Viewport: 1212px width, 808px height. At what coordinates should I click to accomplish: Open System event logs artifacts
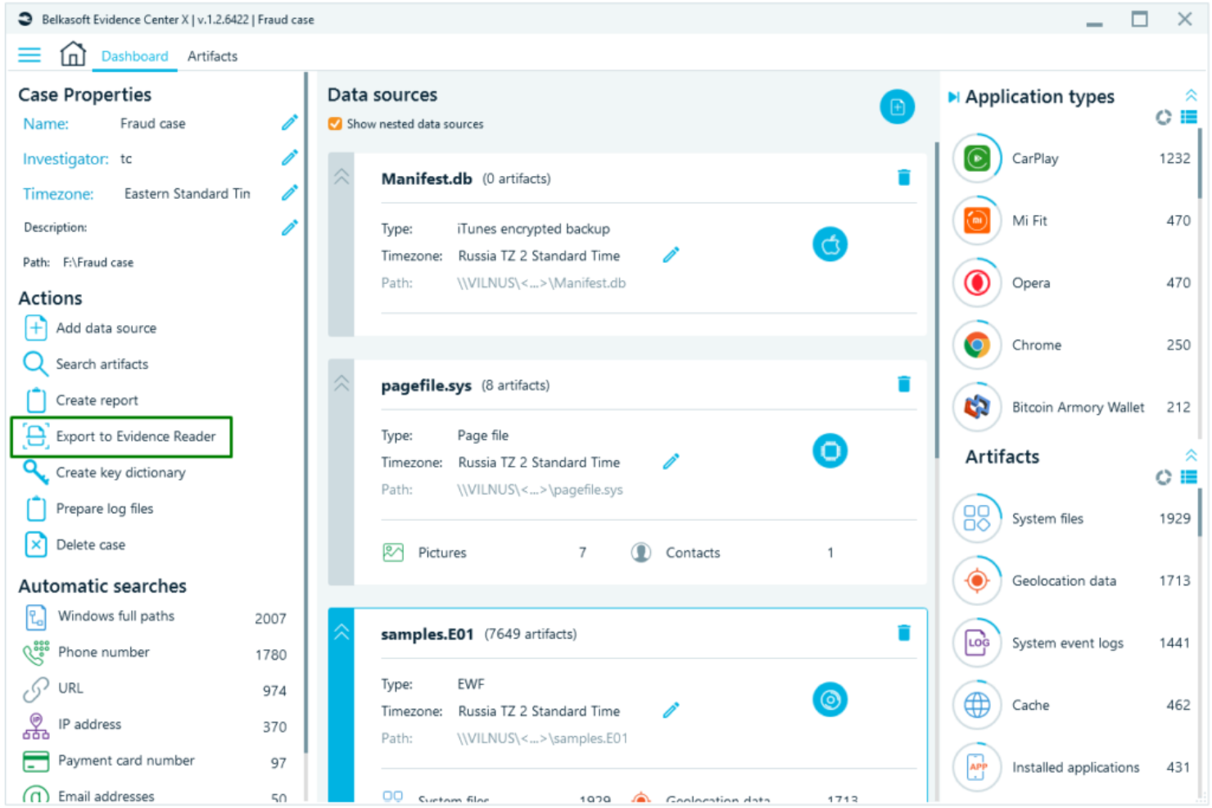click(x=1072, y=643)
